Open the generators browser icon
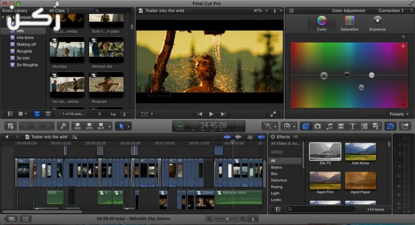The width and height of the screenshot is (415, 225). click(364, 126)
